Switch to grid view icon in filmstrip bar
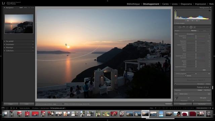Image resolution: width=215 pixels, height=121 pixels. click(x=11, y=108)
